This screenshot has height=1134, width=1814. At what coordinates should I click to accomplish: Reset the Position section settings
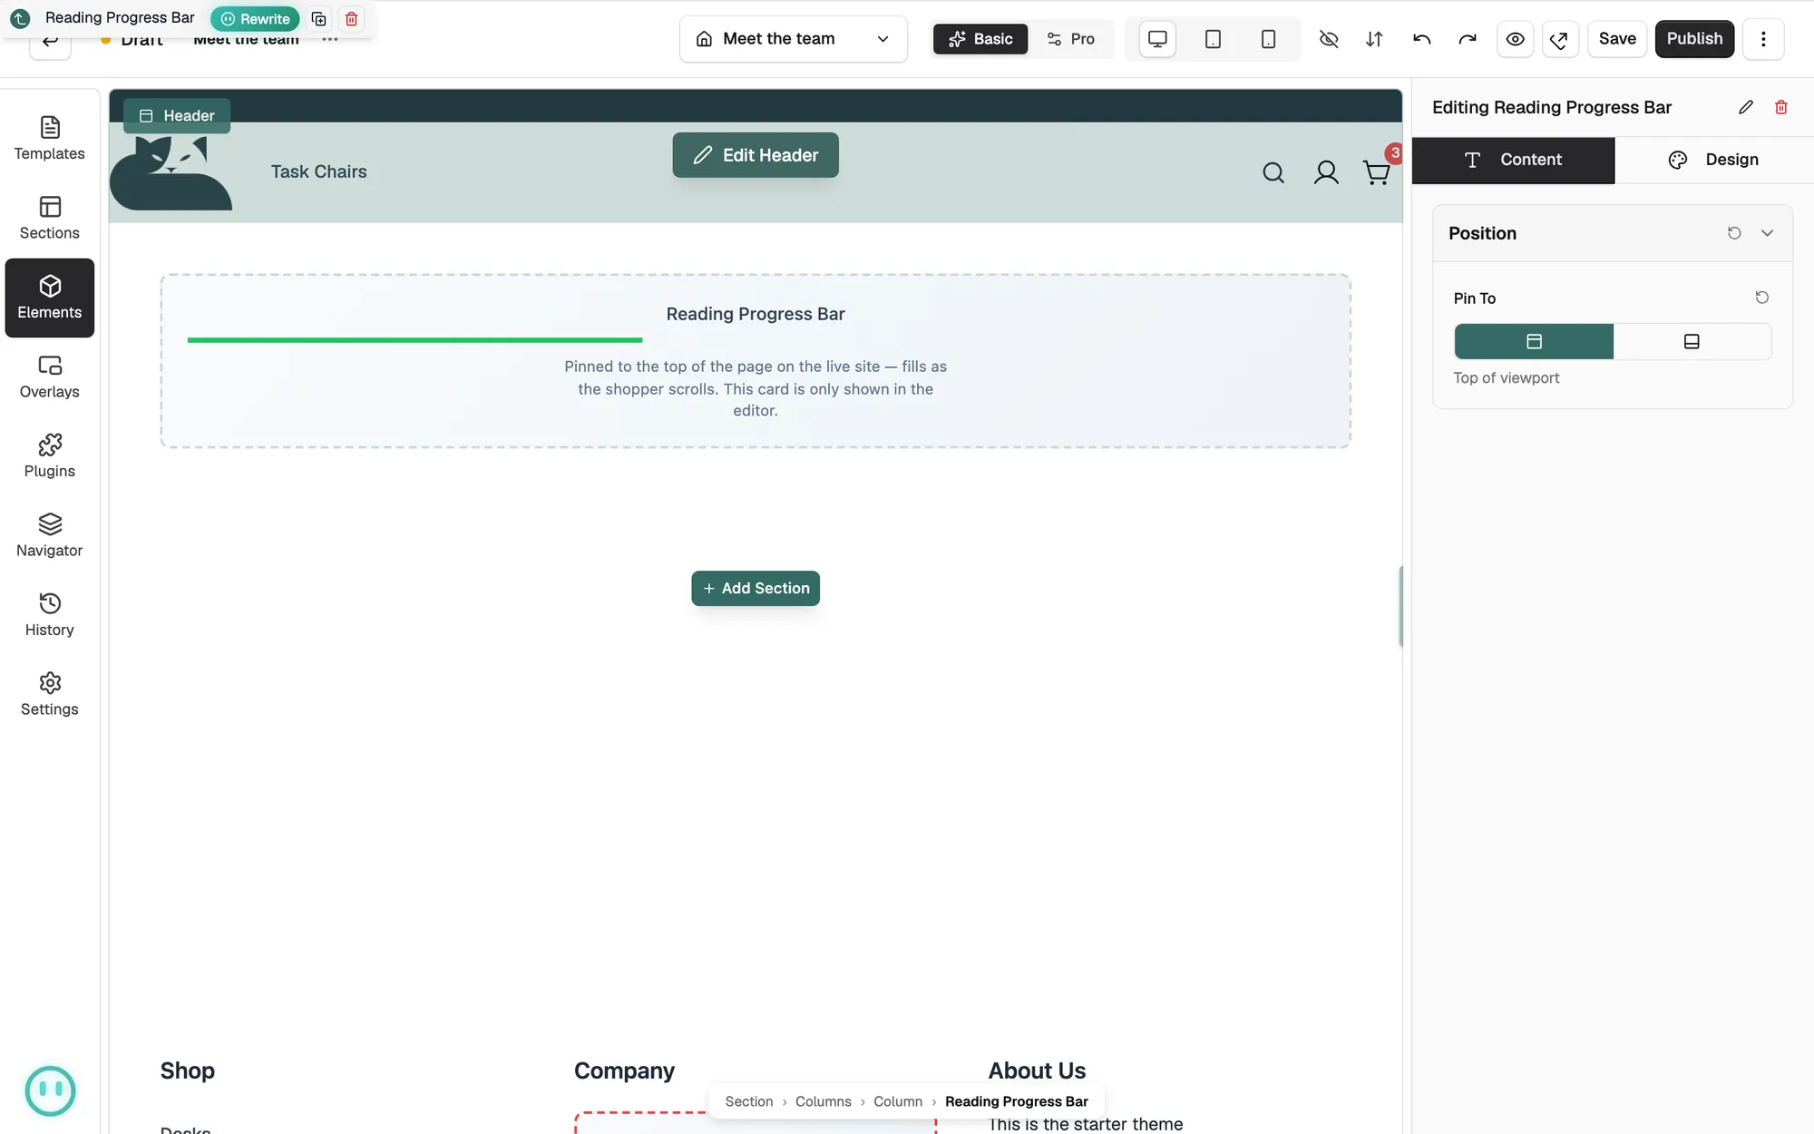(x=1734, y=233)
